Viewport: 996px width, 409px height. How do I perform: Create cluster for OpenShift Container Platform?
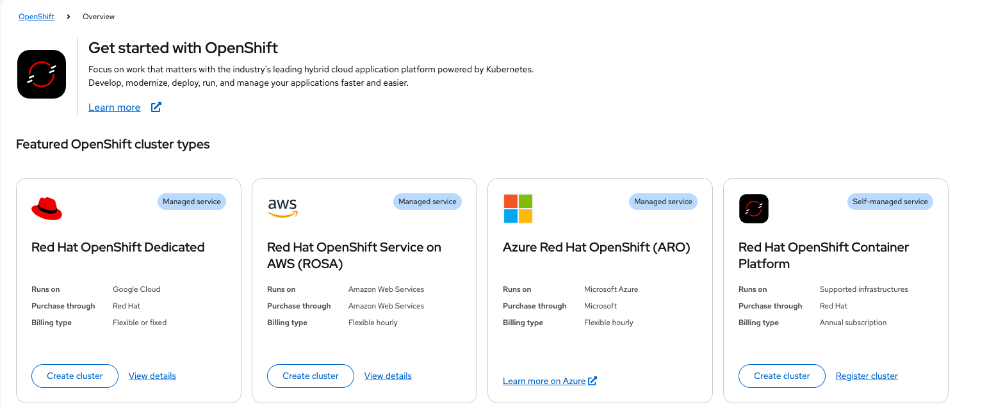click(x=782, y=376)
